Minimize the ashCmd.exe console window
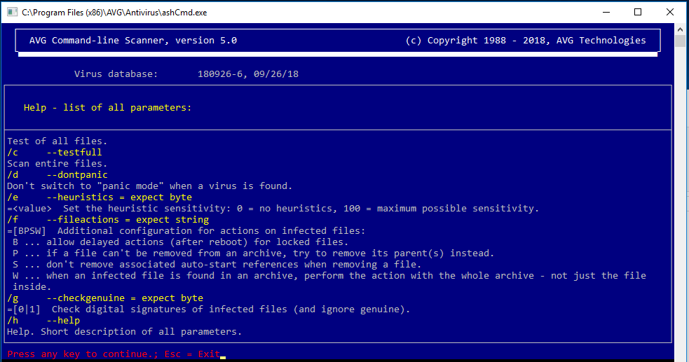Viewport: 689px width, 362px height. pos(606,12)
